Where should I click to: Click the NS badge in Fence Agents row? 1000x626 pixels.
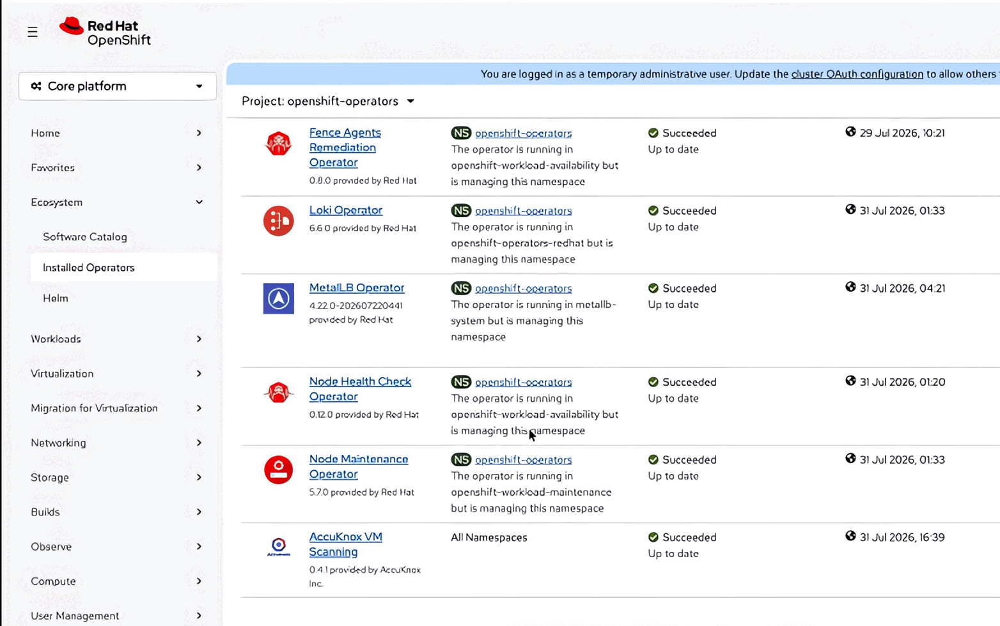tap(461, 133)
